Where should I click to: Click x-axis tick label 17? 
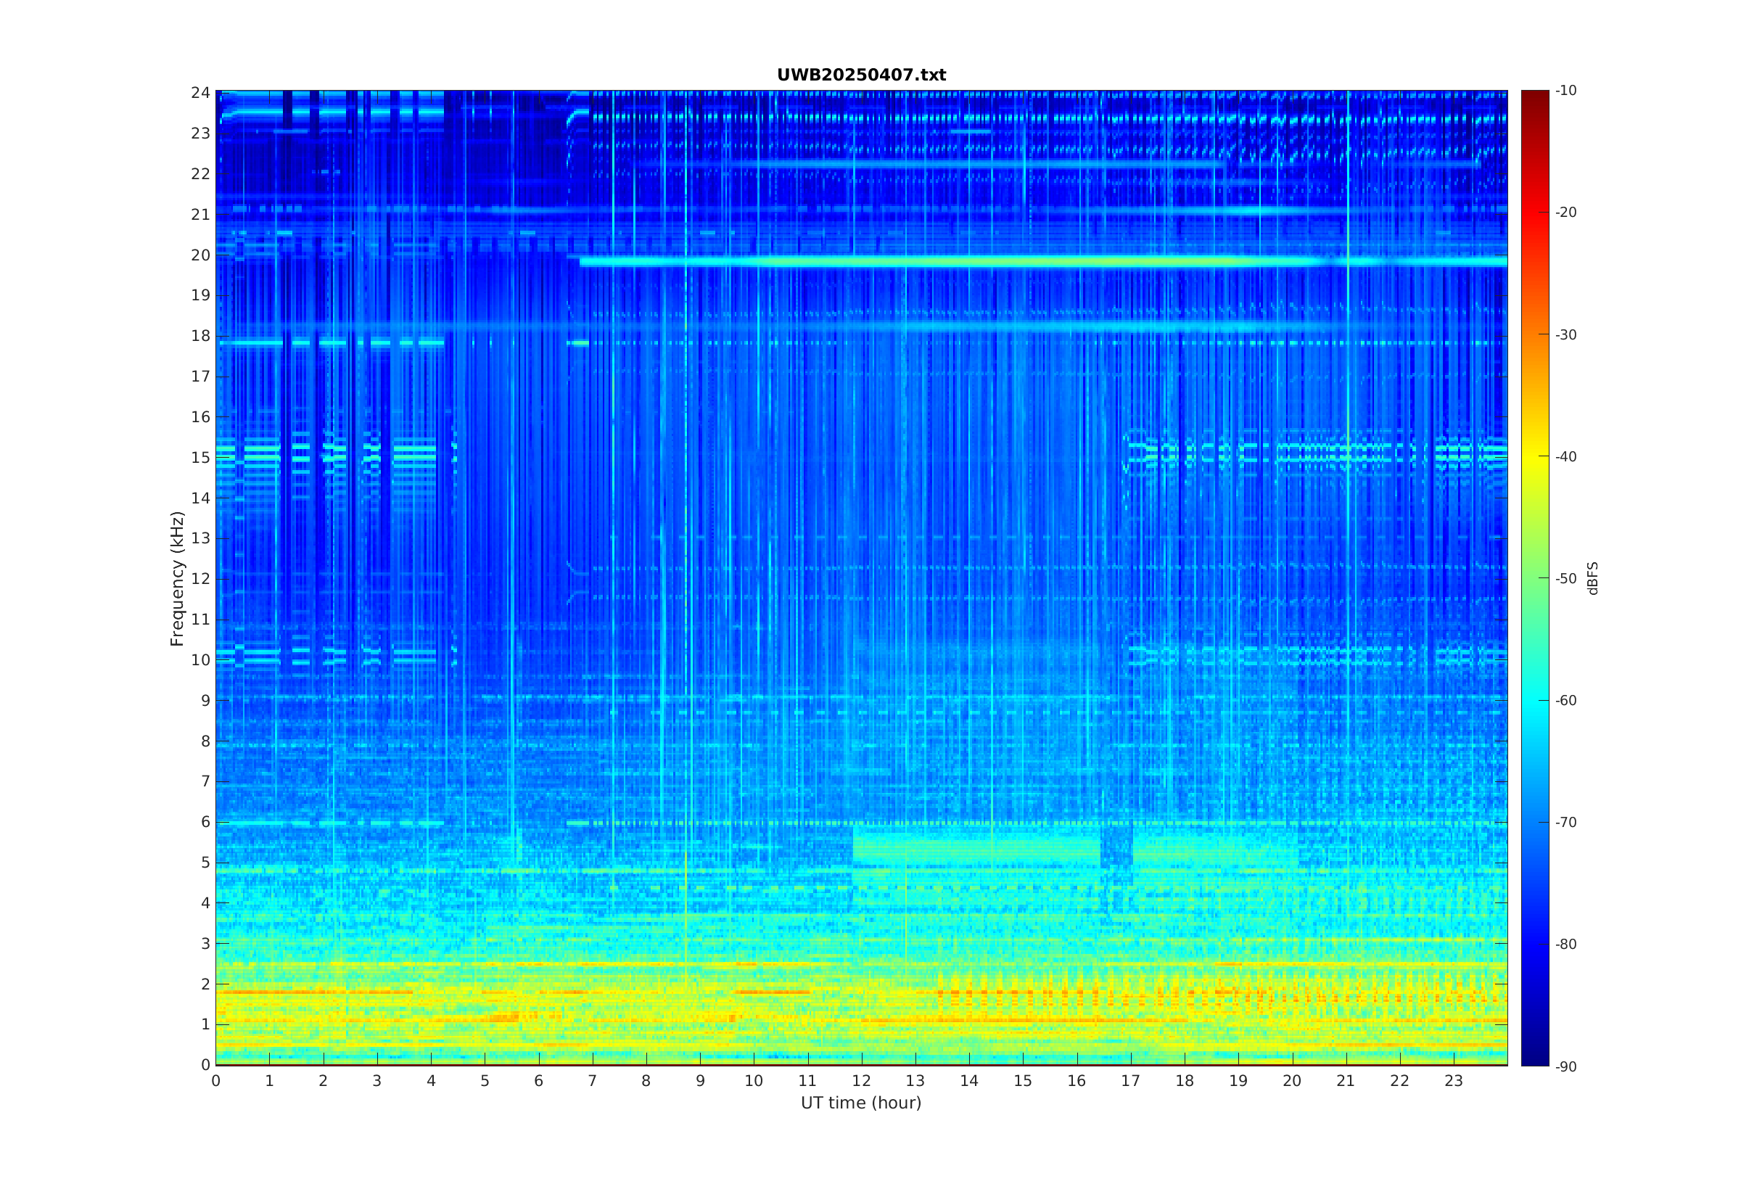1131,1081
